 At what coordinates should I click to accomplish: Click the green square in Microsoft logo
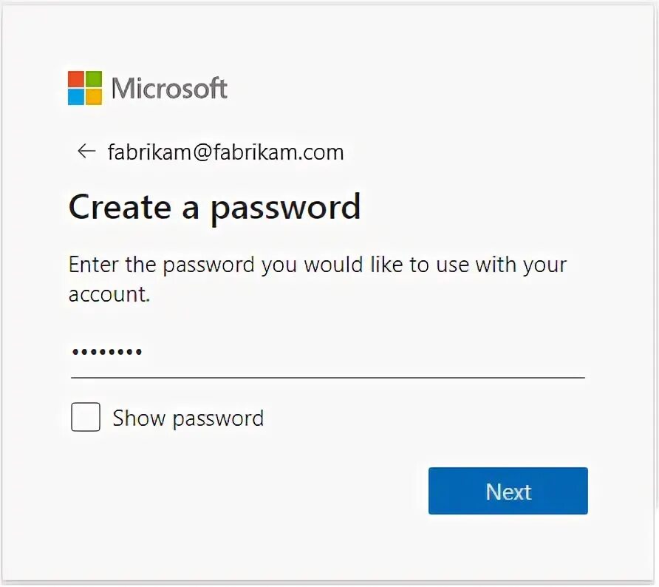coord(94,79)
